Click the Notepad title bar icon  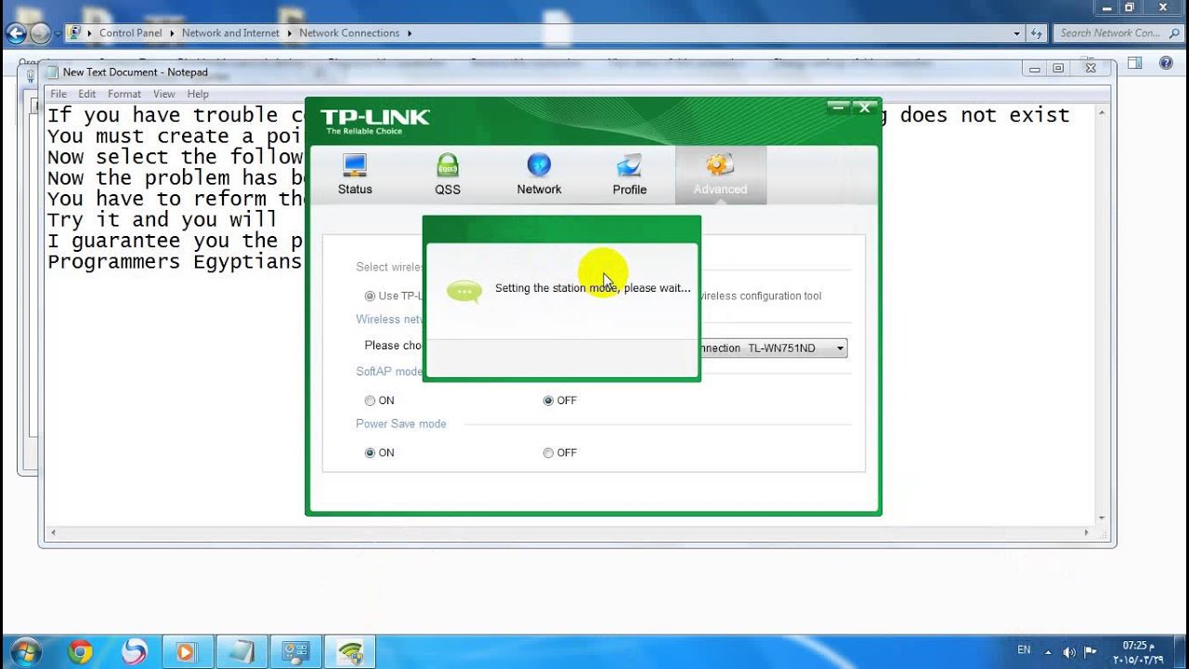pos(53,72)
